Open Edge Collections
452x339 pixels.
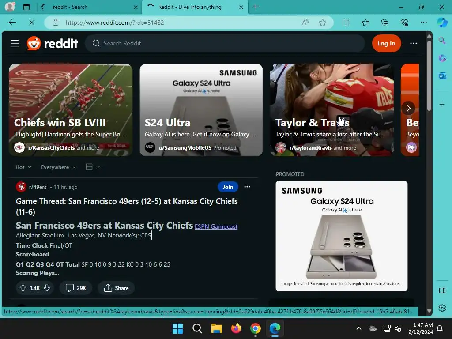[385, 23]
